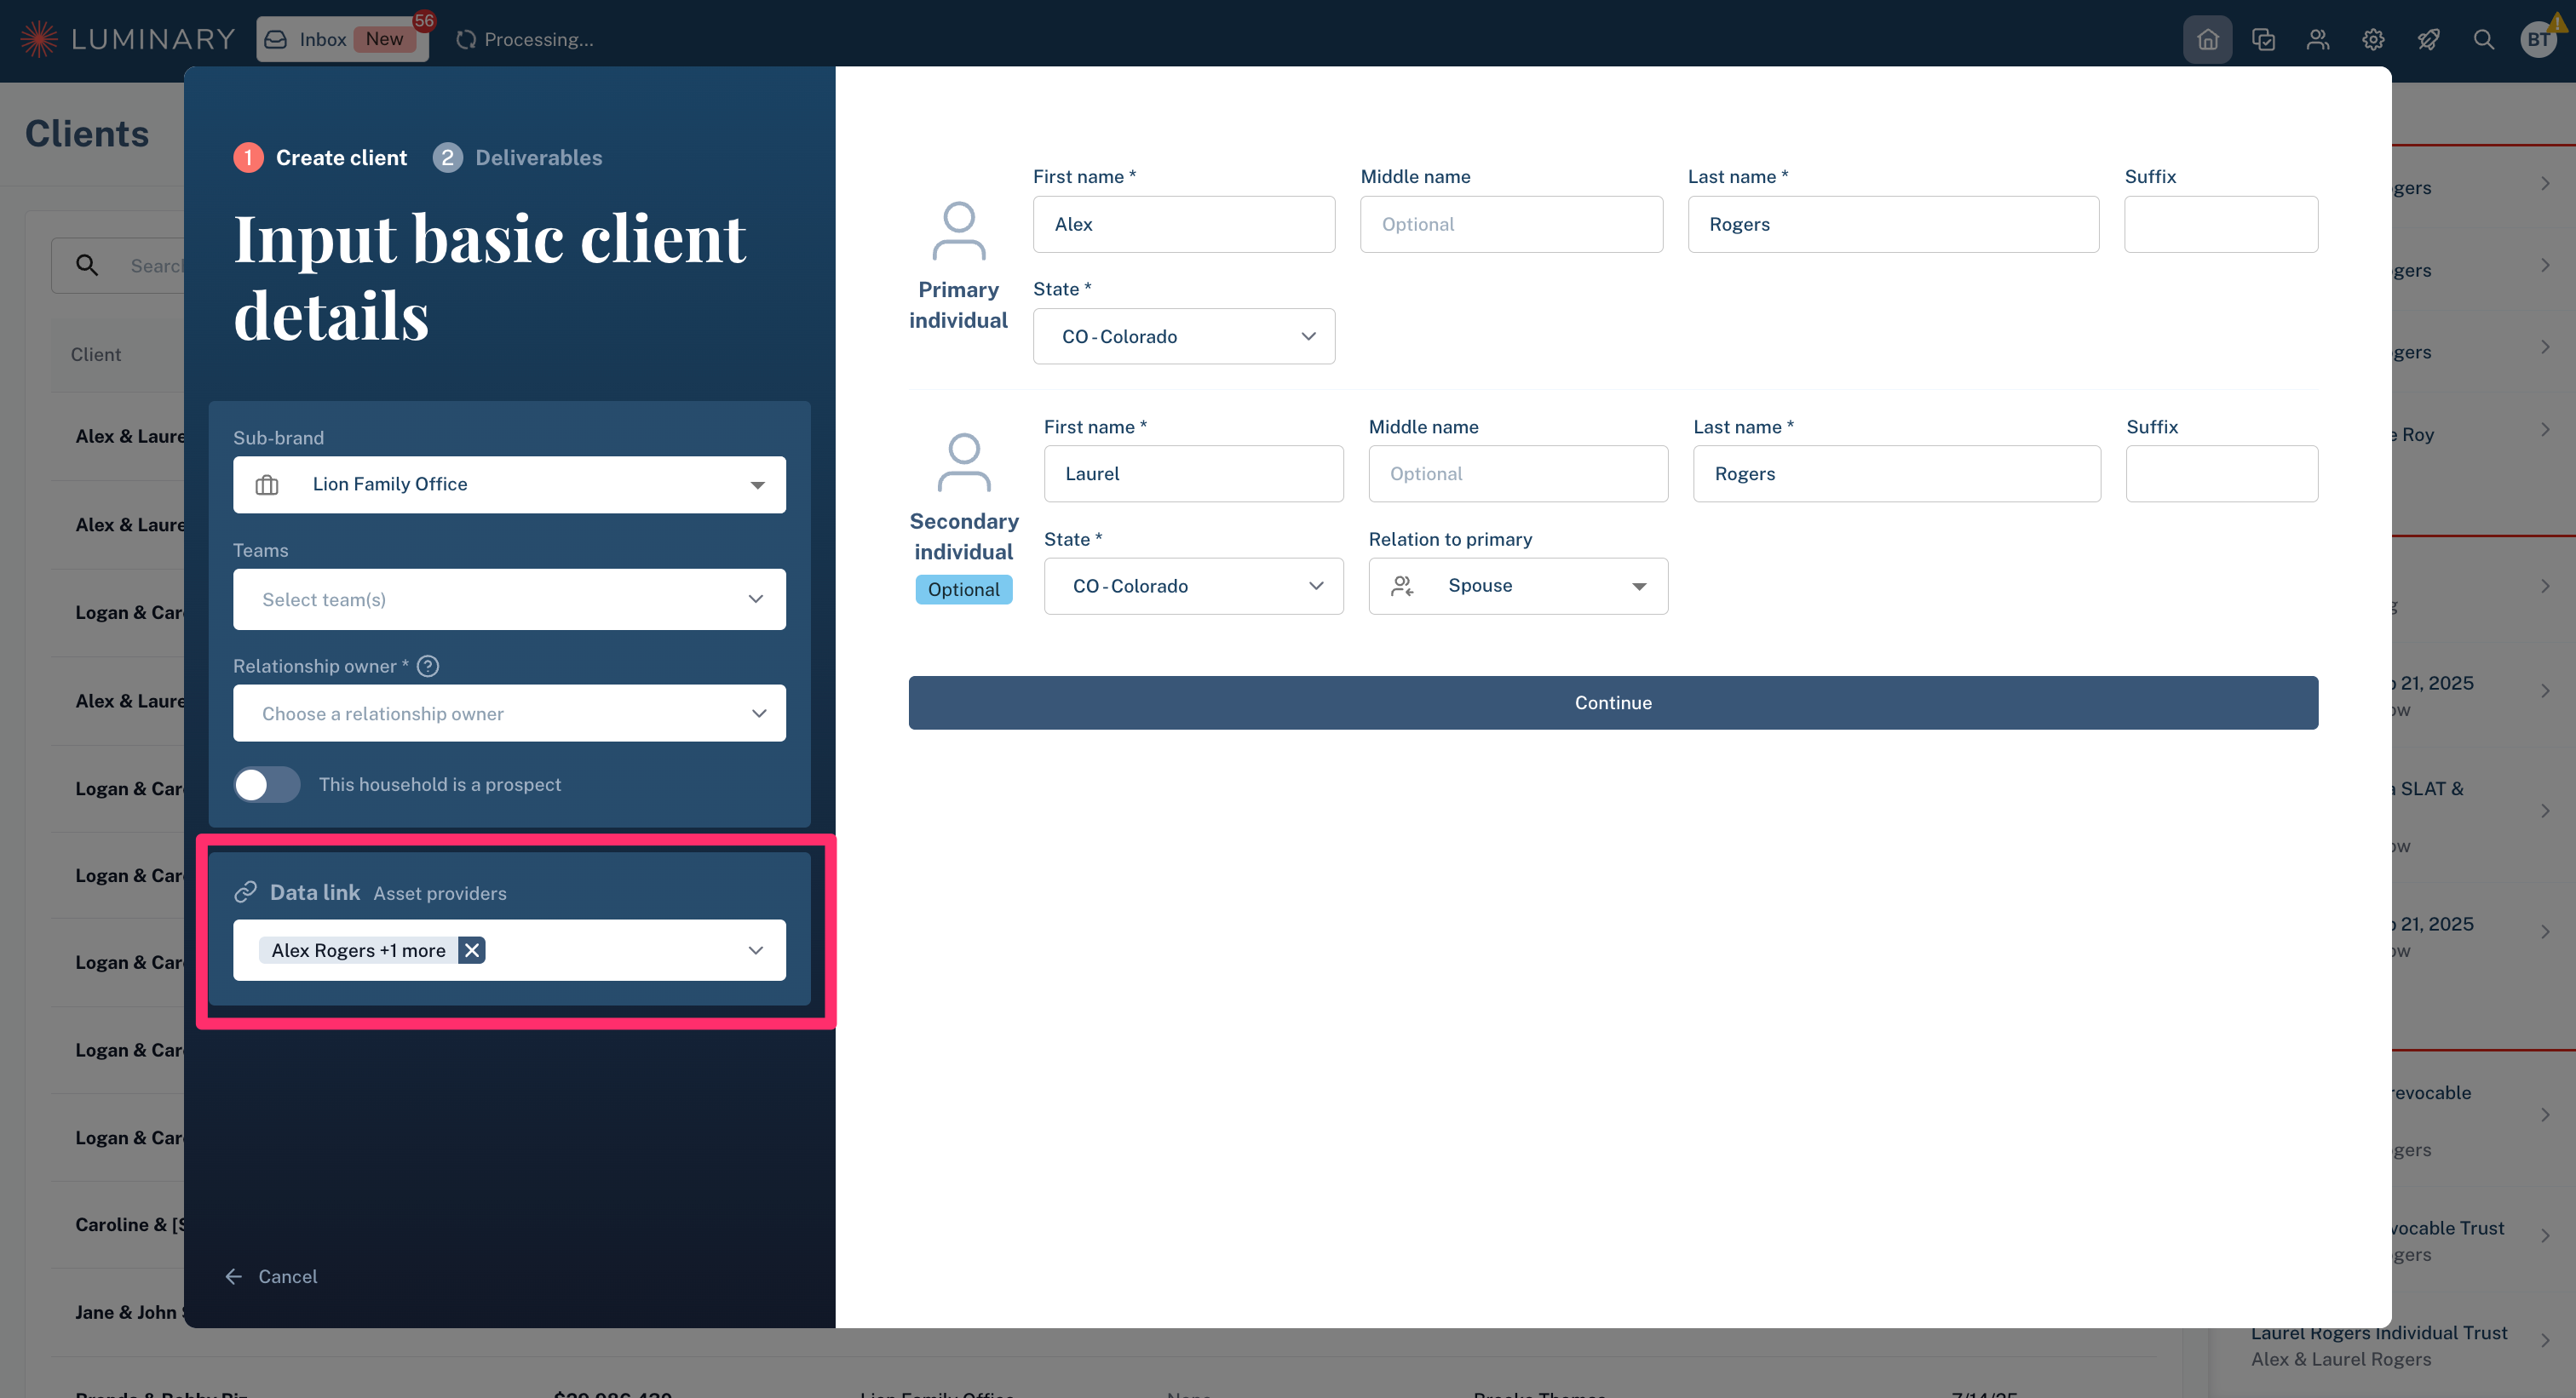Click the Relationship owner help icon
Image resolution: width=2576 pixels, height=1398 pixels.
click(428, 667)
